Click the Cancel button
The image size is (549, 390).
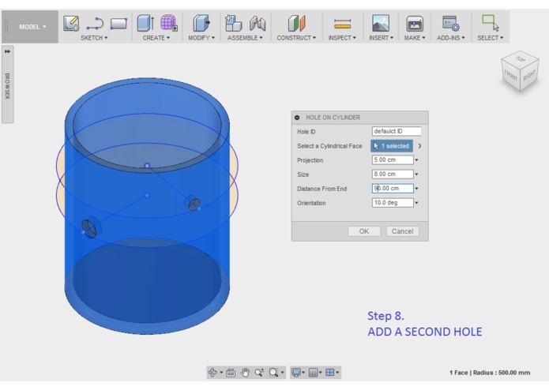coord(402,231)
